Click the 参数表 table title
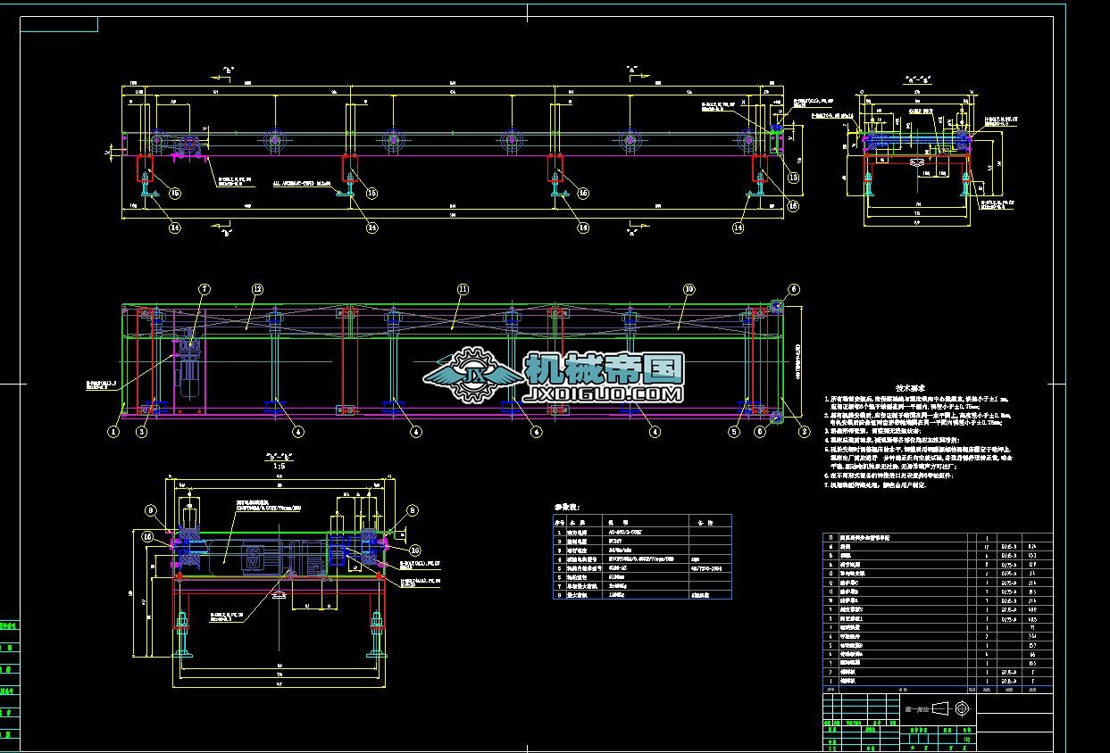 coord(568,507)
